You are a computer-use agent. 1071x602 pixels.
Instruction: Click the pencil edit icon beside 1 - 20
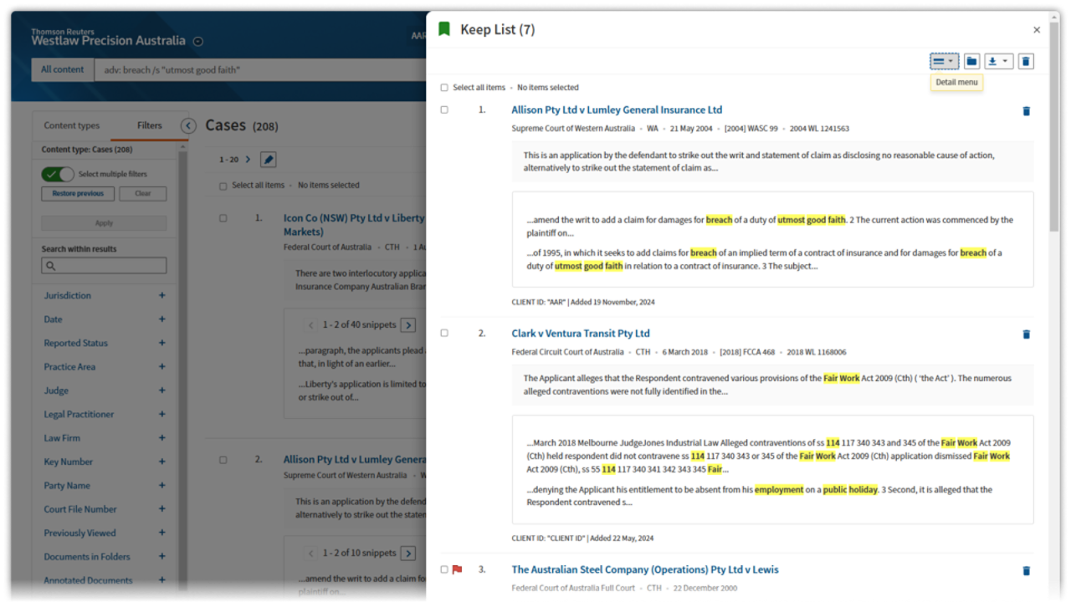(x=268, y=160)
